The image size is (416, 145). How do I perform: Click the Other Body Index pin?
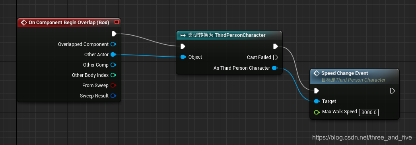pyautogui.click(x=113, y=75)
